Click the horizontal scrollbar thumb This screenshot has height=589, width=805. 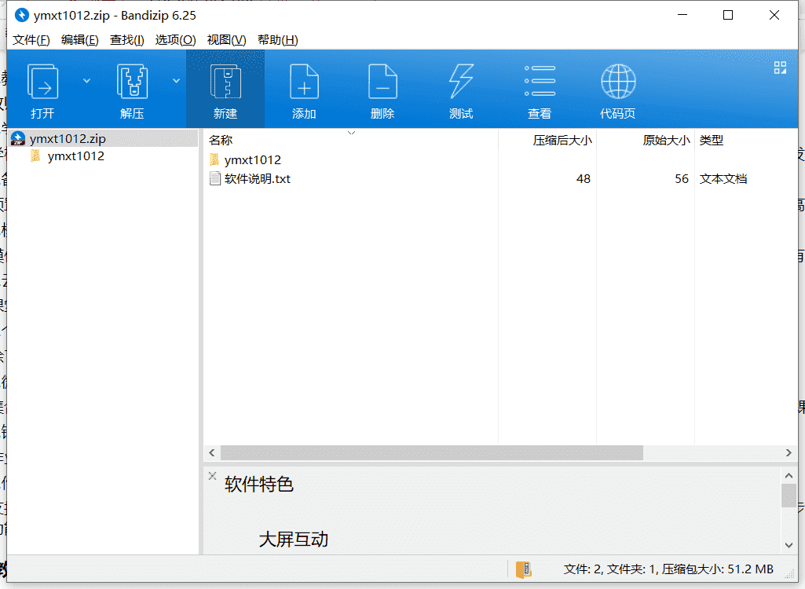pos(432,453)
